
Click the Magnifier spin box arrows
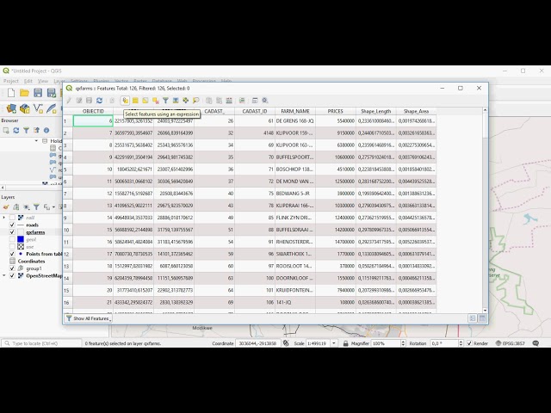[x=403, y=343]
